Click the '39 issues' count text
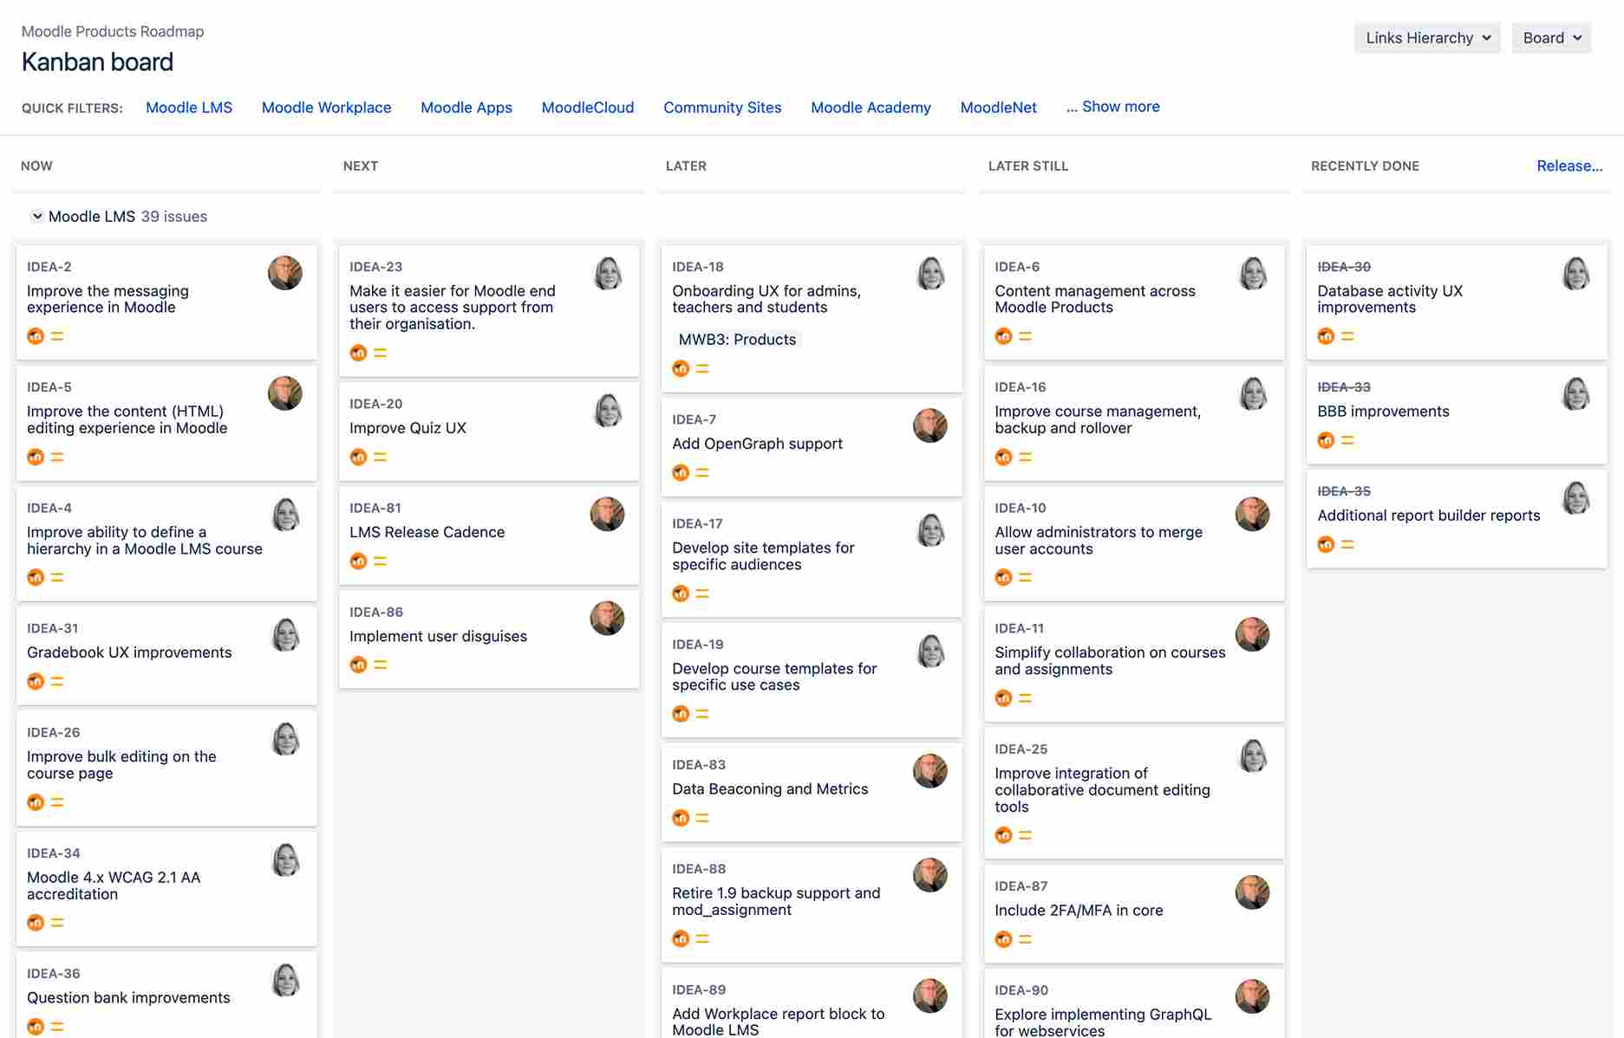The height and width of the screenshot is (1038, 1624). click(x=174, y=217)
